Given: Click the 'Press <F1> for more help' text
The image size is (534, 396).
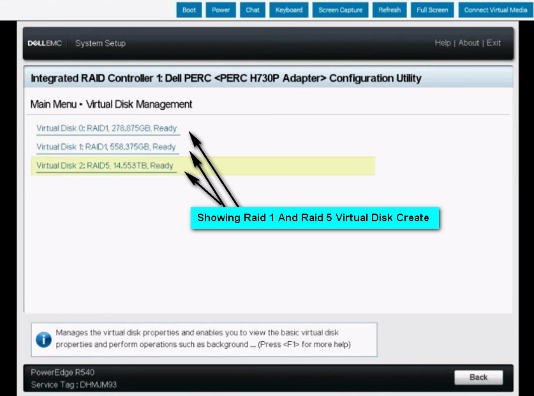Looking at the screenshot, I should point(304,344).
